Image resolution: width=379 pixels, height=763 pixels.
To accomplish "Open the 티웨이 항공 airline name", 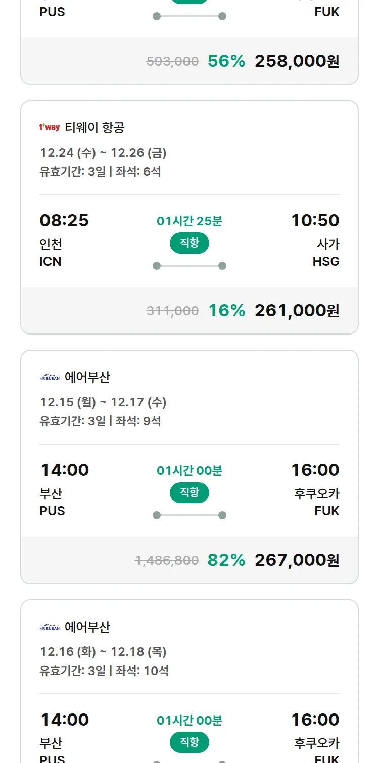I will pos(94,127).
